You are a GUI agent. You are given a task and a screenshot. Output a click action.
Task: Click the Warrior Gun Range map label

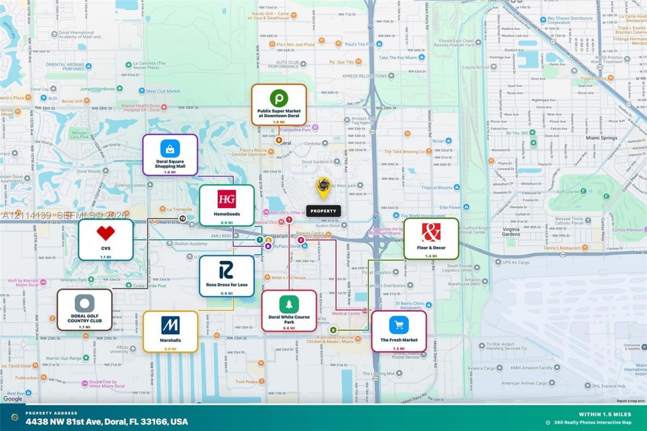tap(64, 358)
